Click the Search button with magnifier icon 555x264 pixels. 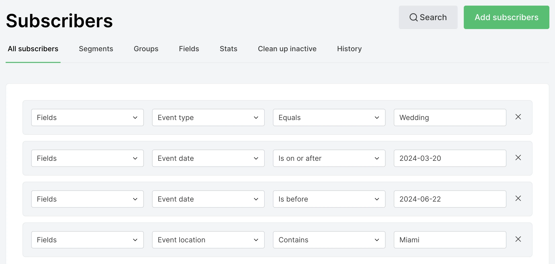[x=428, y=17]
